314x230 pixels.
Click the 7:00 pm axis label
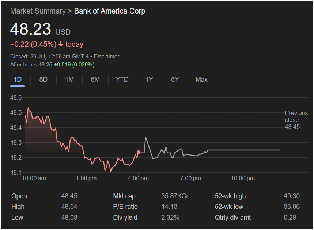coord(190,178)
